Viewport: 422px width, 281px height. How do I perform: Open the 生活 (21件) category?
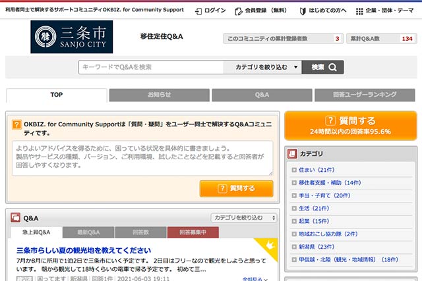click(314, 209)
